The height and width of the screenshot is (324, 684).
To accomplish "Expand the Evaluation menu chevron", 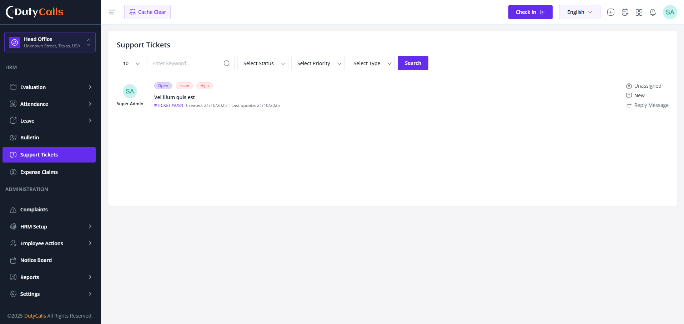I will coord(90,87).
